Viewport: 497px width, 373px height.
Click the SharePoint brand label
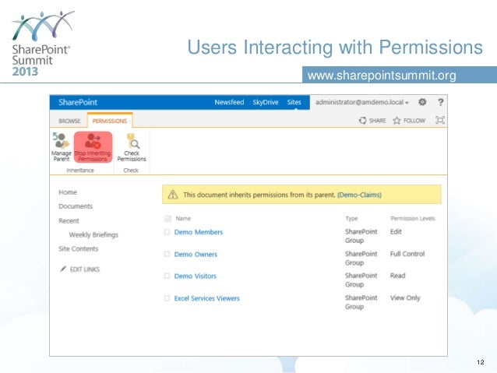pos(78,102)
